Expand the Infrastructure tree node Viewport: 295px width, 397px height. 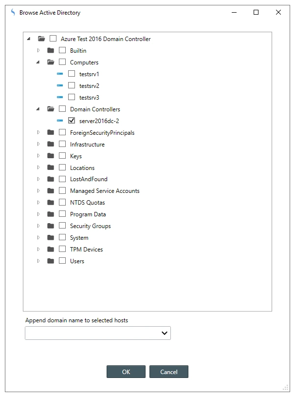point(39,145)
